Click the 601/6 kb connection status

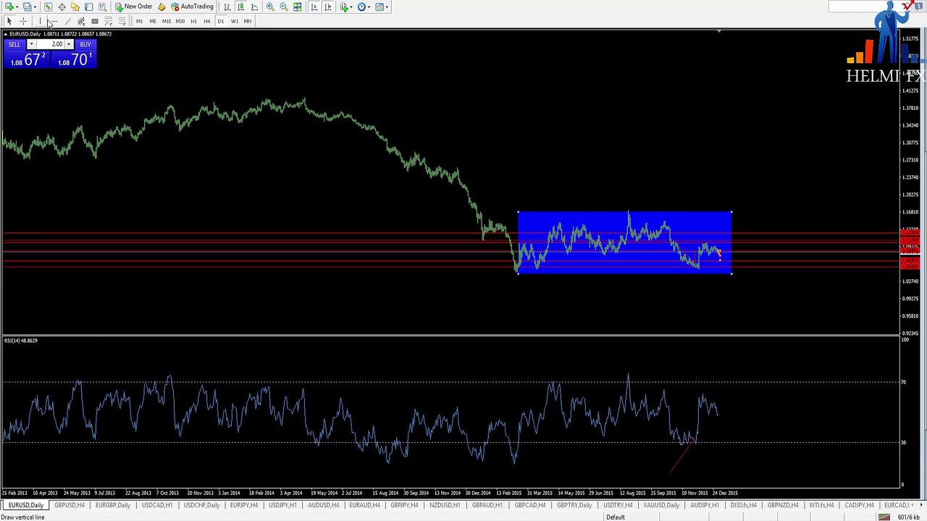[x=908, y=517]
